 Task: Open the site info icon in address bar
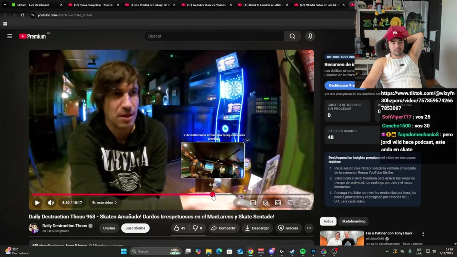[x=32, y=15]
